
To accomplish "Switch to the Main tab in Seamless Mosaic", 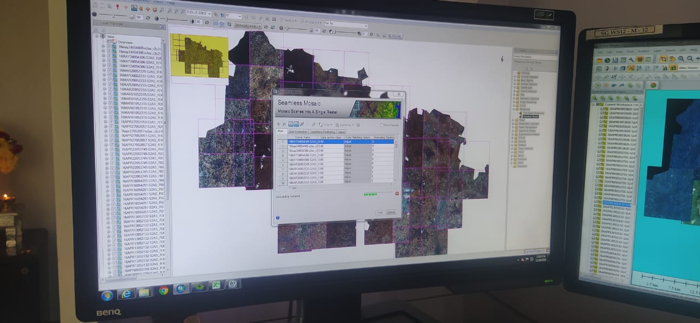I will [x=282, y=131].
